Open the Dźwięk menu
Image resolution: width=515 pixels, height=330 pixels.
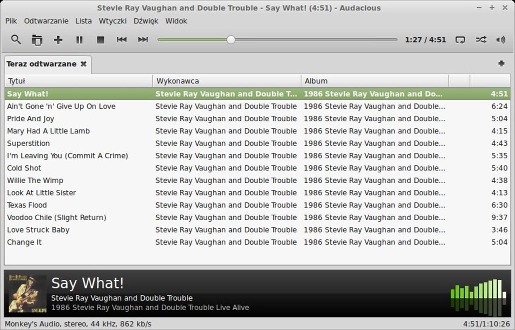(x=146, y=21)
